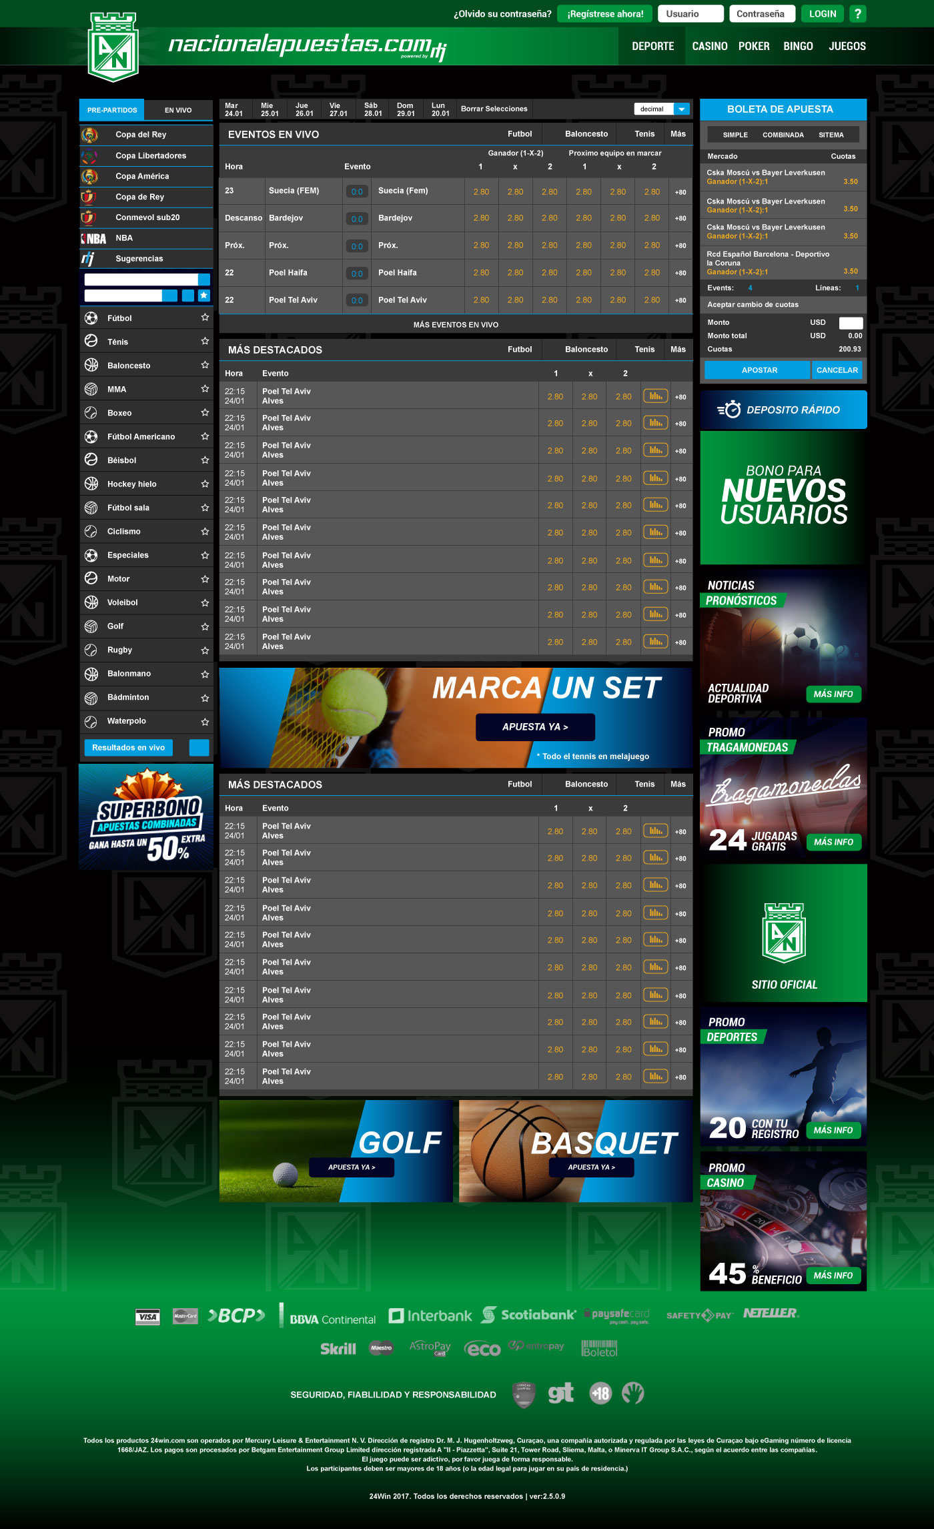Click the Superbono 50% banner

click(146, 817)
